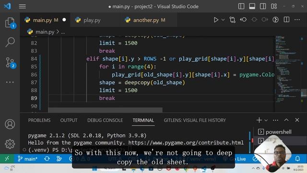Create a new terminal with plus icon

259,120
